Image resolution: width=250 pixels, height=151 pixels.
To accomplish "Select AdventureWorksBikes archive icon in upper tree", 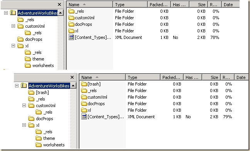I will (13, 13).
